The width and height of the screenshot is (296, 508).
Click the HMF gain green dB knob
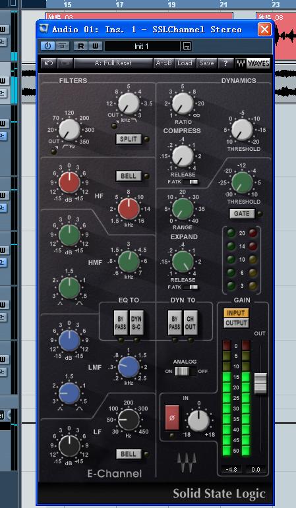tap(69, 235)
